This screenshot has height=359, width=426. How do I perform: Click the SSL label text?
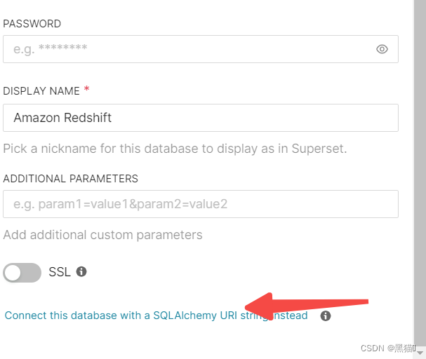(60, 272)
